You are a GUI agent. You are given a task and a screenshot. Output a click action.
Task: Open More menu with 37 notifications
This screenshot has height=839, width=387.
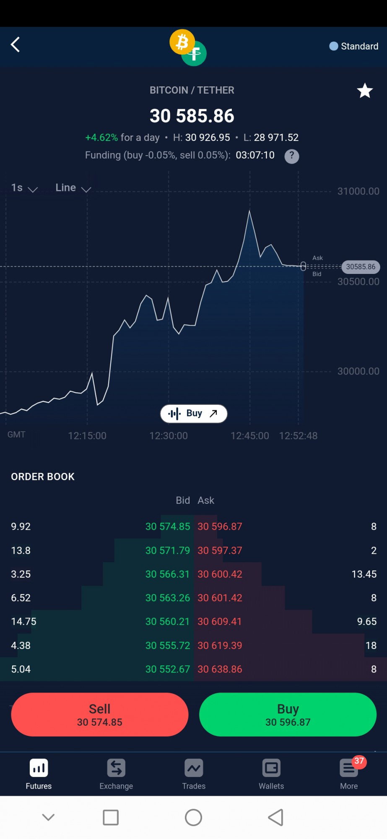pos(349,774)
